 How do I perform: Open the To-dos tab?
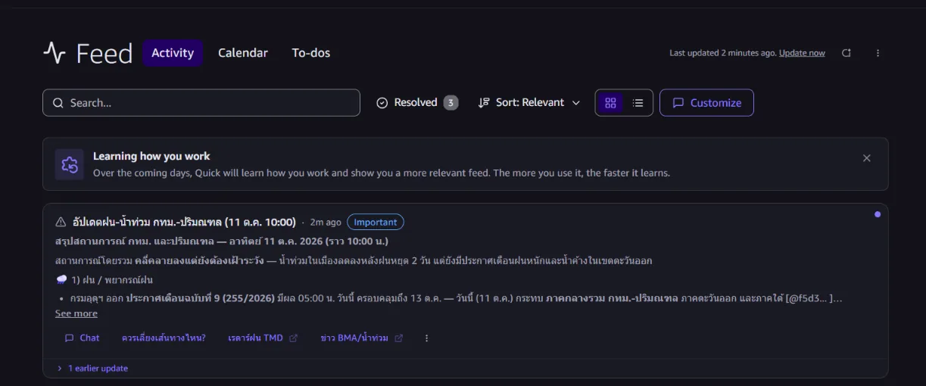(x=311, y=53)
